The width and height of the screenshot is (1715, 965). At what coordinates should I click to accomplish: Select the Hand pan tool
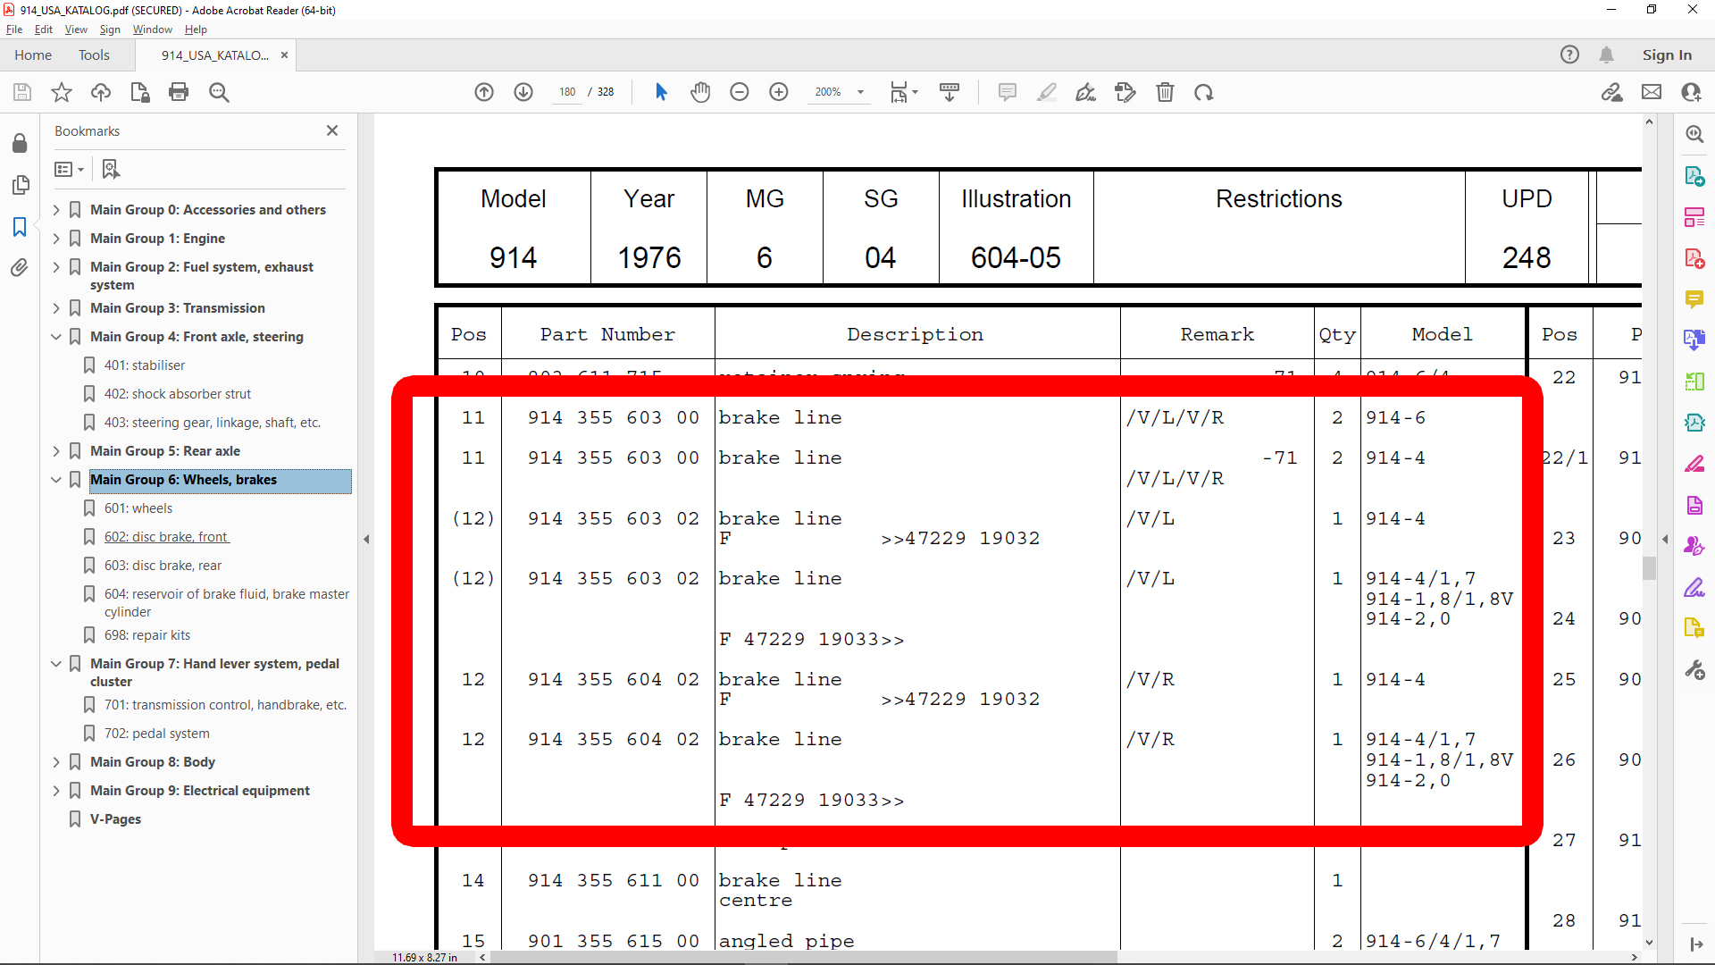(x=700, y=92)
